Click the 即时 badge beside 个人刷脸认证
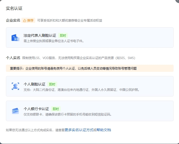This screenshot has height=144, width=179. 52,84
